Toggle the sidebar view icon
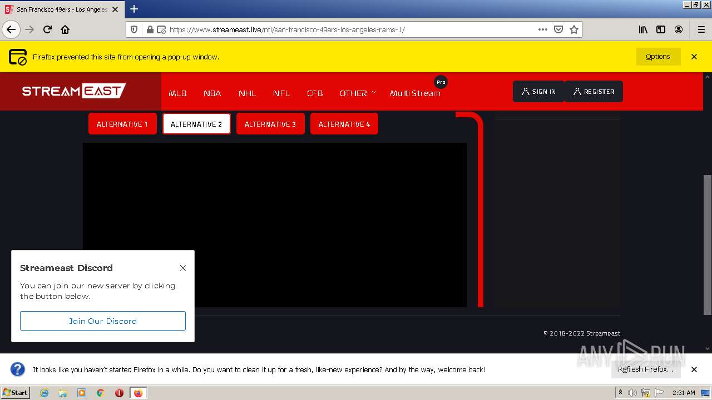The width and height of the screenshot is (712, 400). tap(661, 29)
